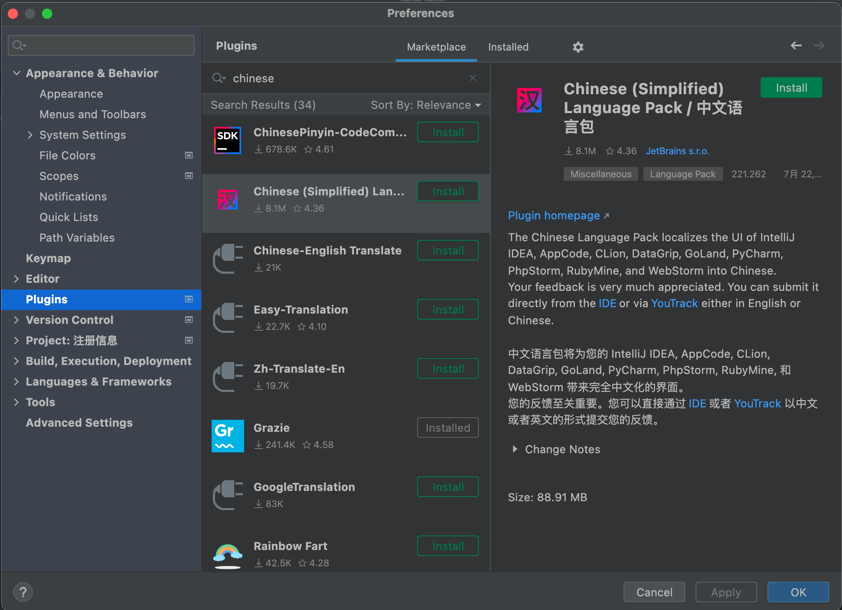Collapse the Appearance & Behavior section

[x=17, y=73]
